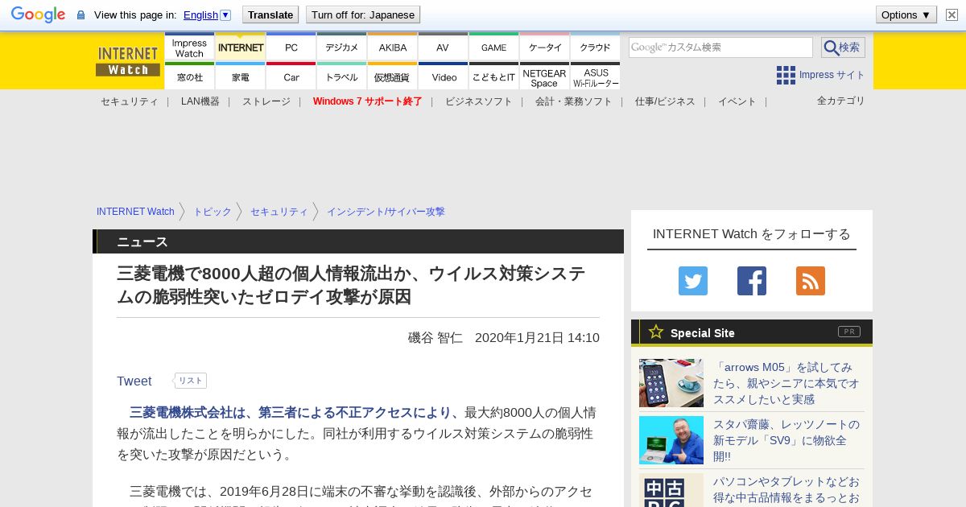Open the 窓の杜 tab

189,76
